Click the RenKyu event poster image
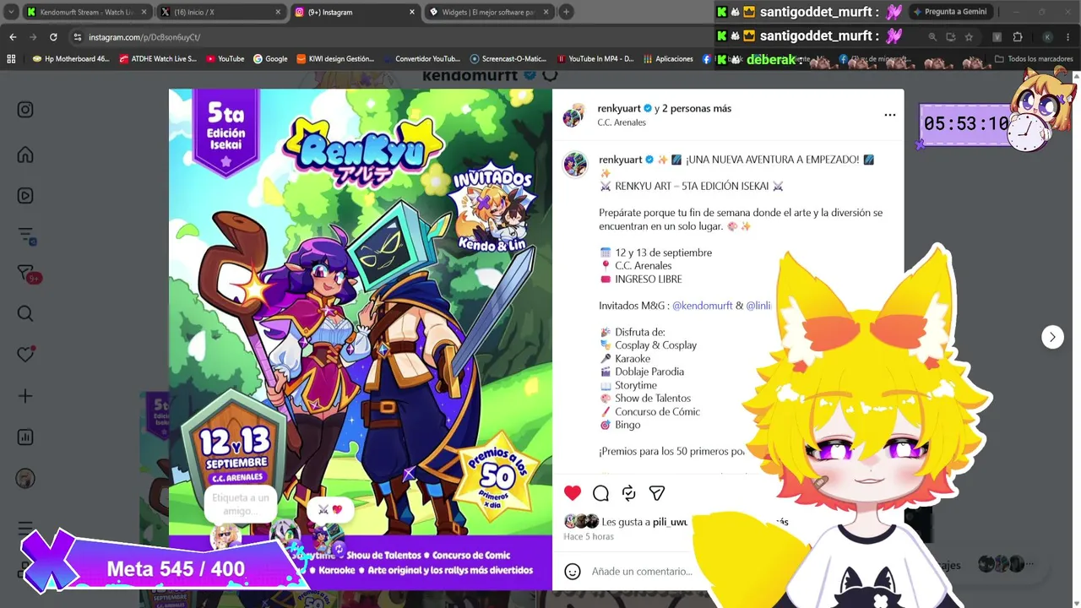 pyautogui.click(x=361, y=339)
